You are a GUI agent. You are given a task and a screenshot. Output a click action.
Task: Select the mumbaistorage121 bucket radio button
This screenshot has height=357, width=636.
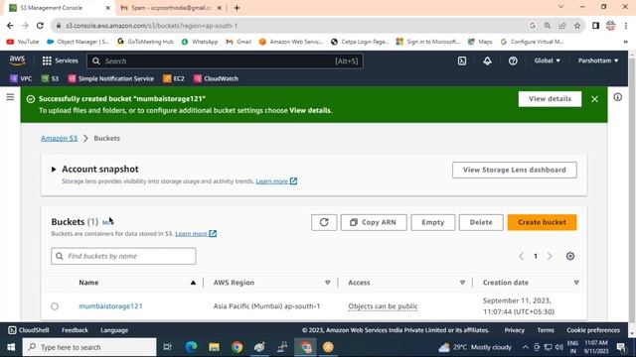(x=55, y=306)
